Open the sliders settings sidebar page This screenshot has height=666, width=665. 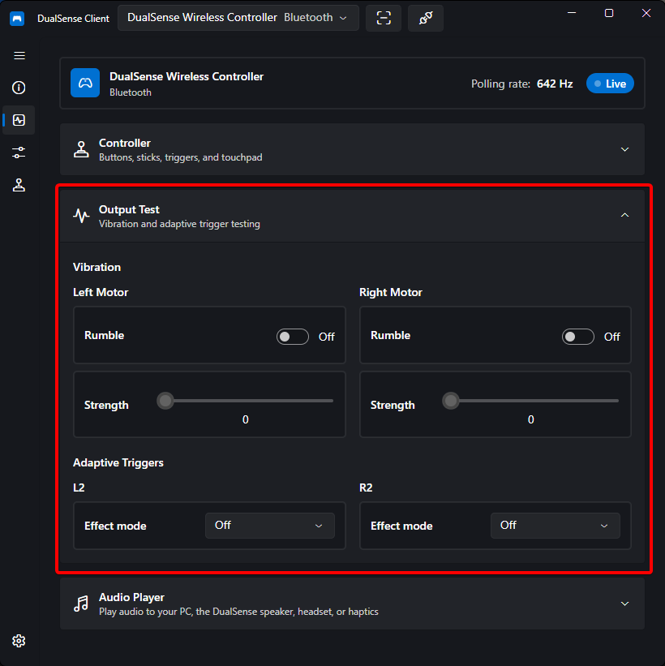pos(19,153)
